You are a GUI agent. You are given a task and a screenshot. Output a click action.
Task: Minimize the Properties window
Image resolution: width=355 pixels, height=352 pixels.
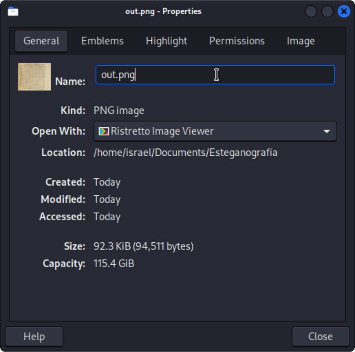(311, 11)
